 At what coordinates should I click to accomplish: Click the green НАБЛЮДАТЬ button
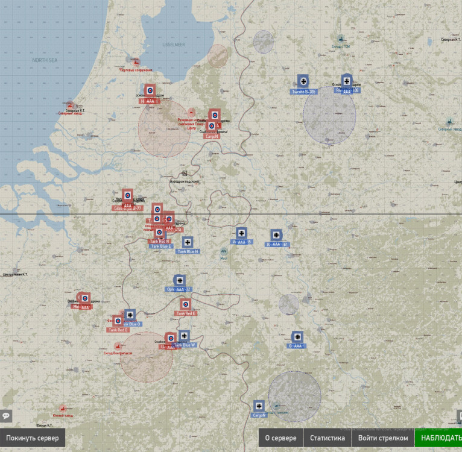pyautogui.click(x=438, y=438)
